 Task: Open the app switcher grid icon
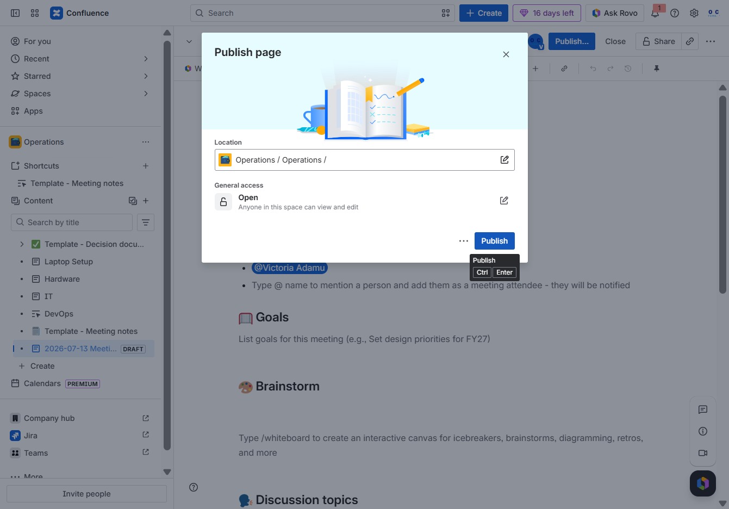[x=35, y=13]
